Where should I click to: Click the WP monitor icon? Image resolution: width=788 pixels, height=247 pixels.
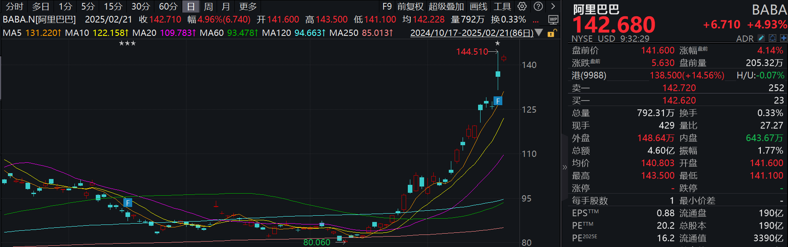coord(553,20)
